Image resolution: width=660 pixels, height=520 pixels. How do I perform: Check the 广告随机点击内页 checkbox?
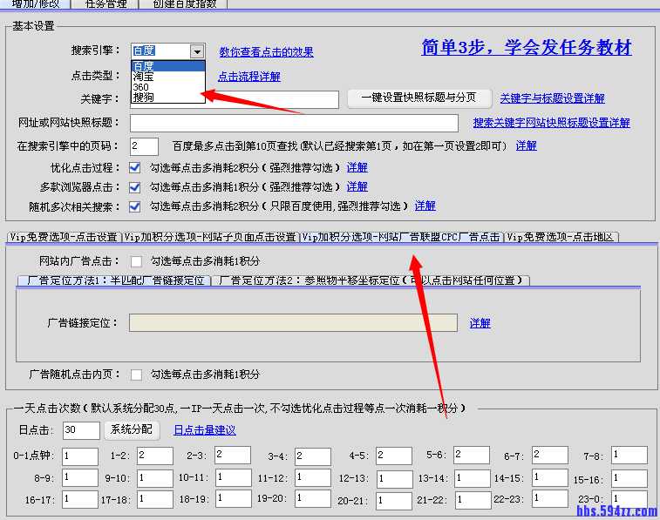[136, 375]
